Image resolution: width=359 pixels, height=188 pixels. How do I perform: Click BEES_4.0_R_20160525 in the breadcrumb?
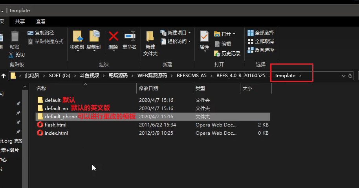click(241, 76)
